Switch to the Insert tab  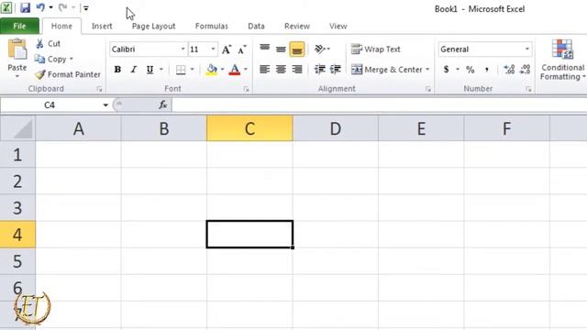coord(102,27)
